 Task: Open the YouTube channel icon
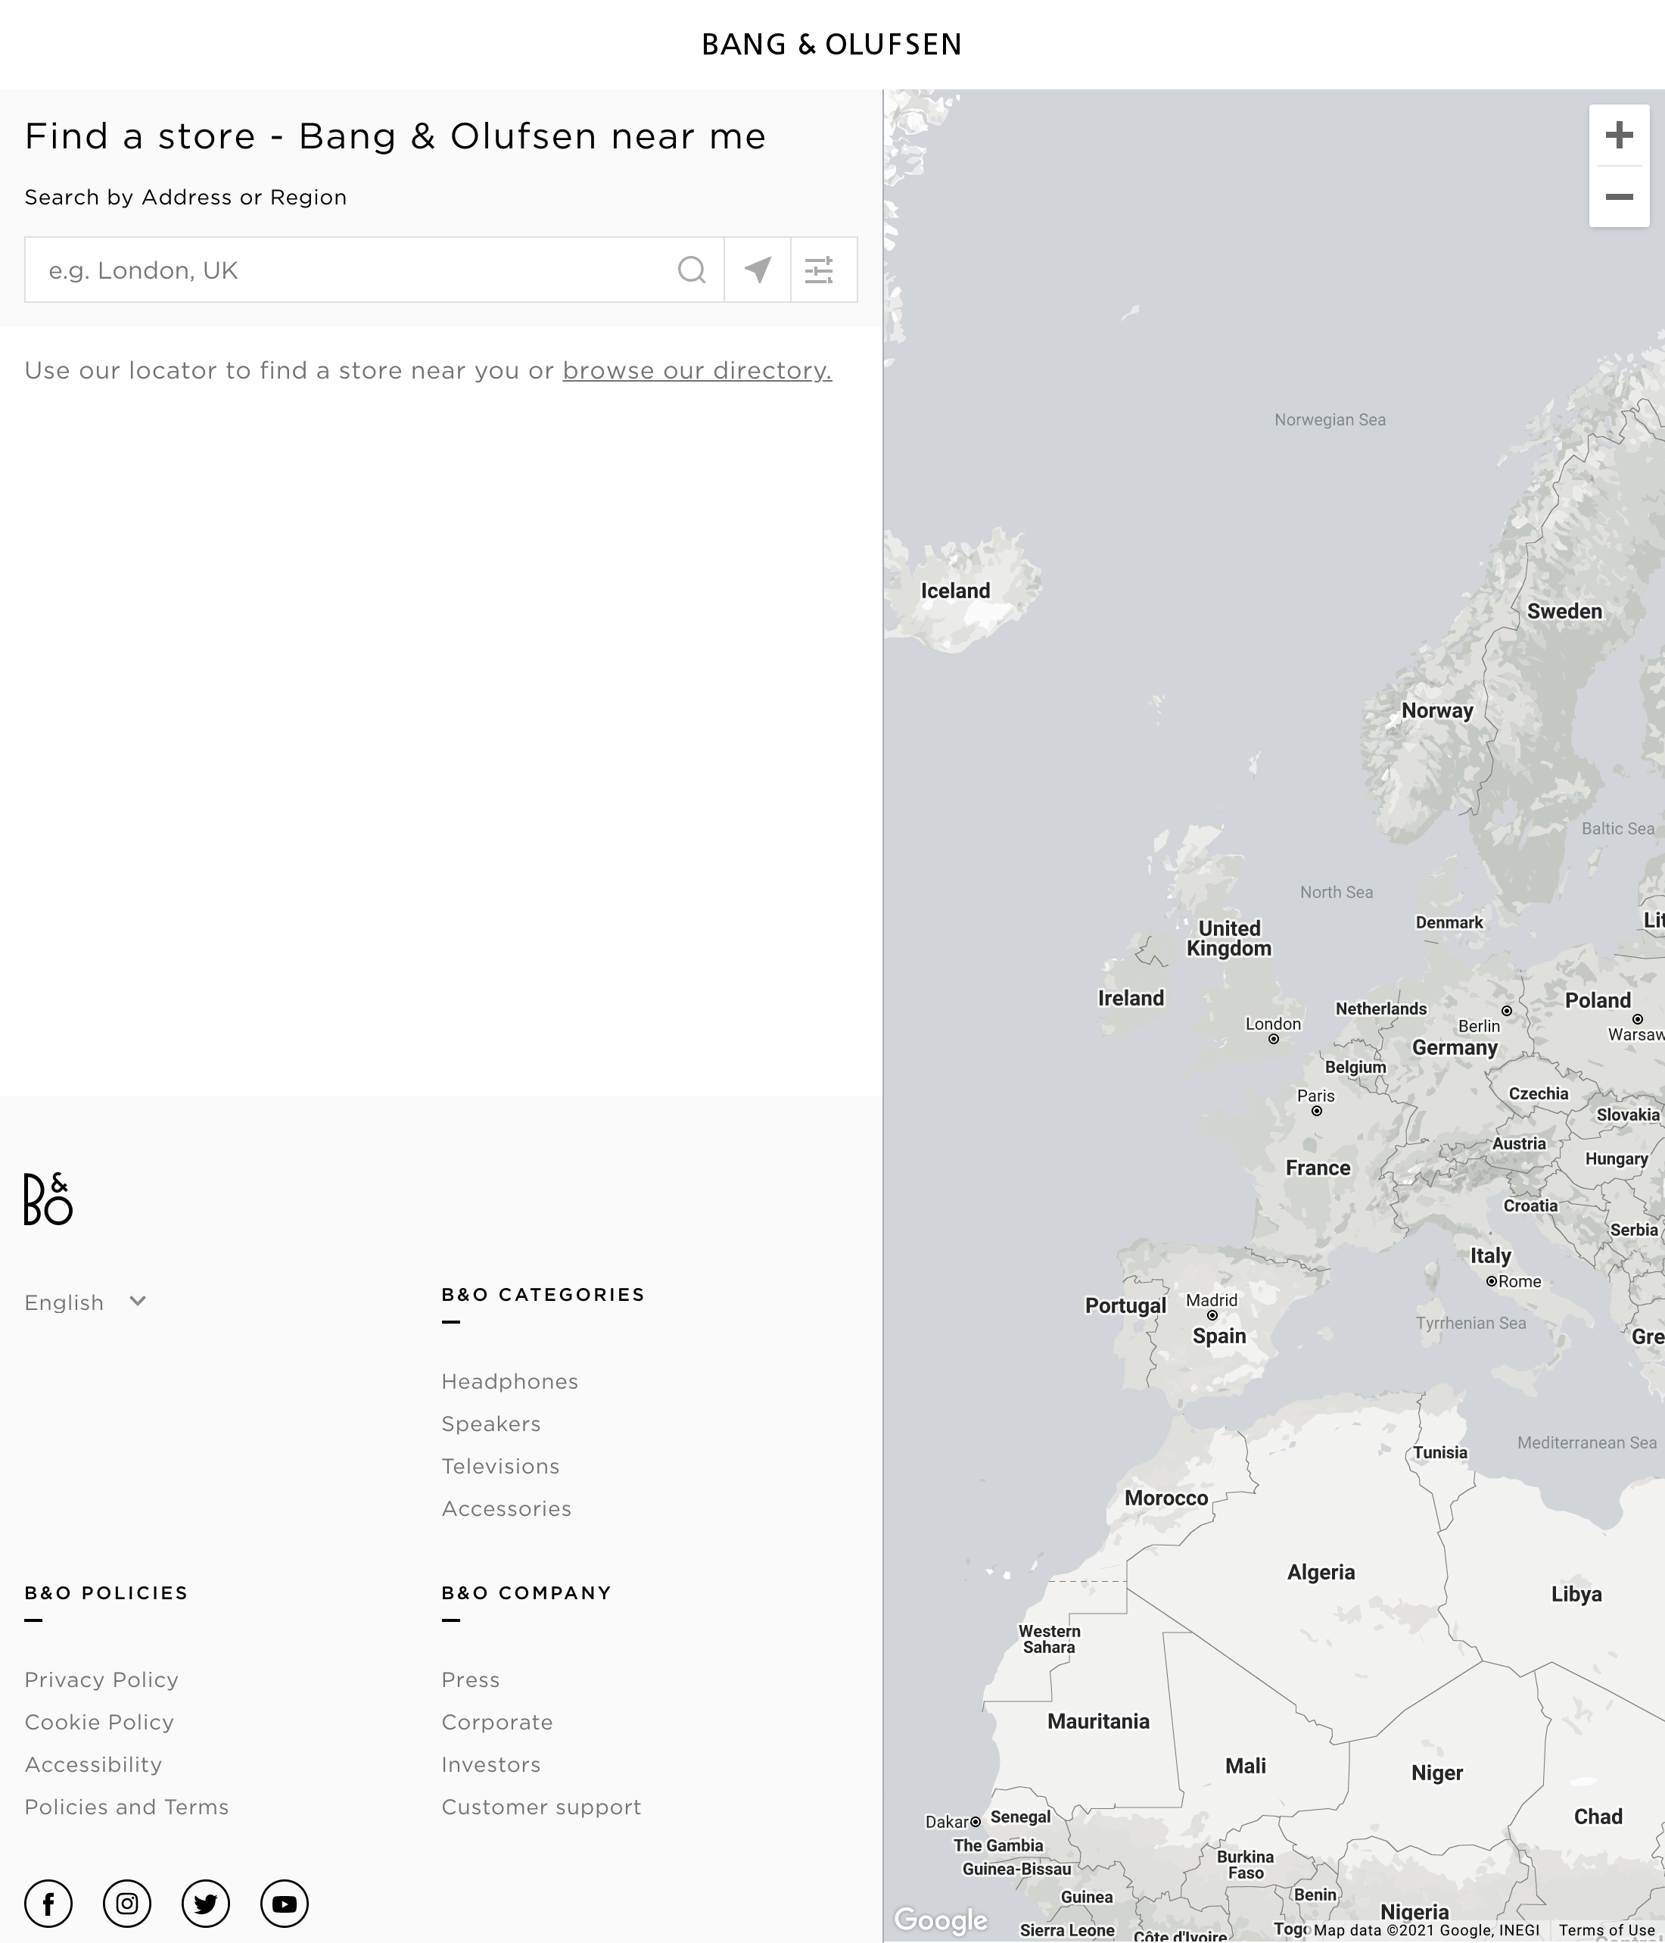click(284, 1904)
